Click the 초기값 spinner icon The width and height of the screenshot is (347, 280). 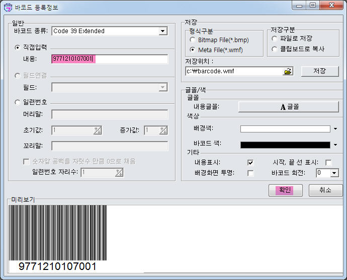(98, 130)
